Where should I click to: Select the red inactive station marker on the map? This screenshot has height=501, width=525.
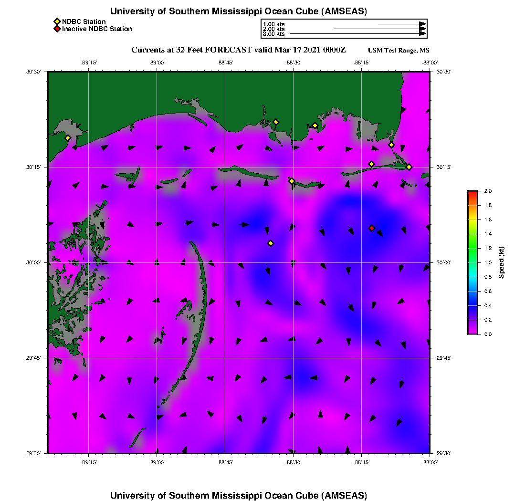[372, 228]
